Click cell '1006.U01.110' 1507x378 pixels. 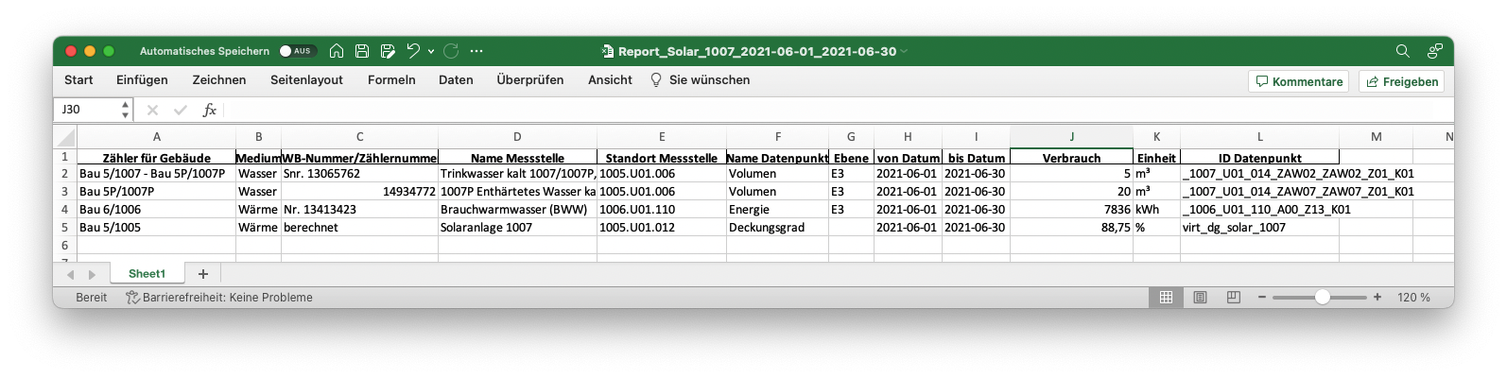pos(662,210)
